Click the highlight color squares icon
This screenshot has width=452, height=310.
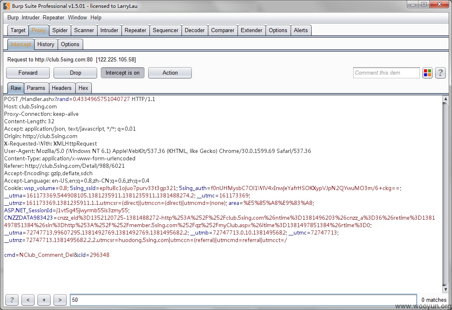pyautogui.click(x=427, y=73)
